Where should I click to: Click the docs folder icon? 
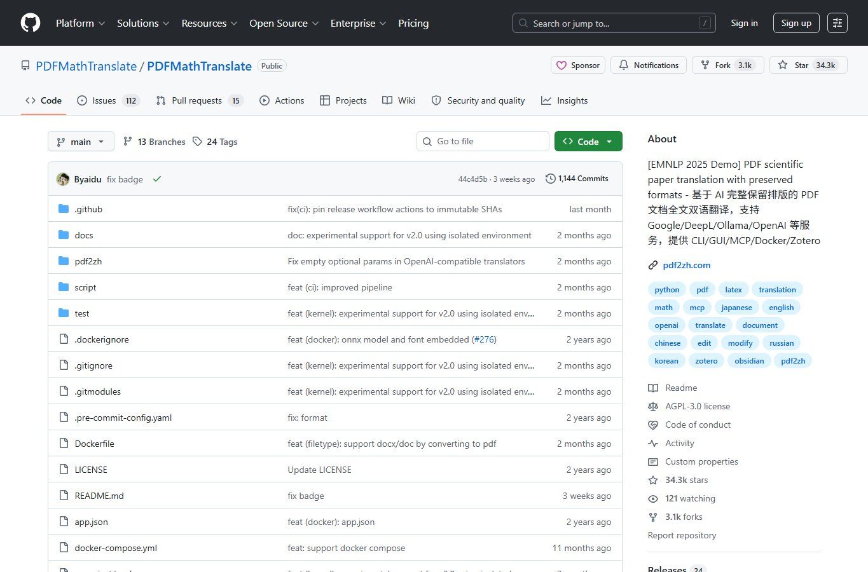pyautogui.click(x=64, y=235)
